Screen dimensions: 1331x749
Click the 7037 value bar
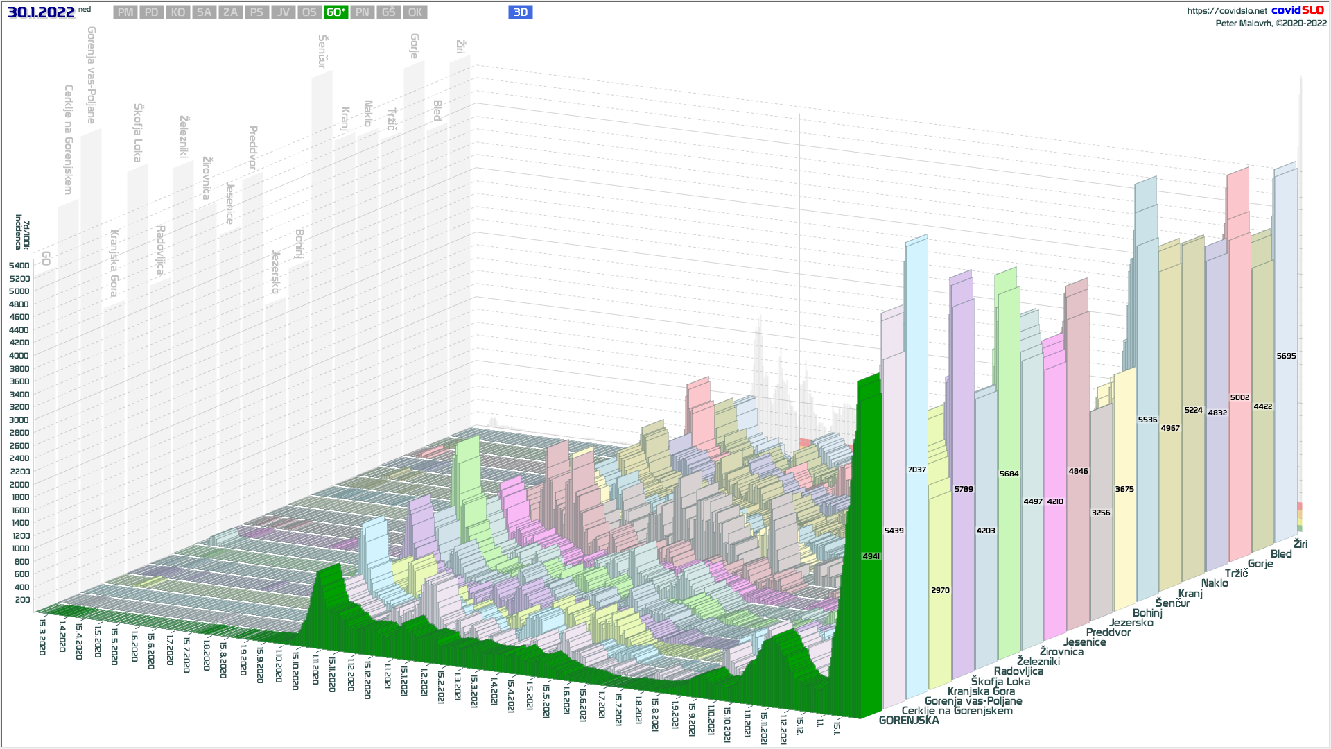coord(916,470)
